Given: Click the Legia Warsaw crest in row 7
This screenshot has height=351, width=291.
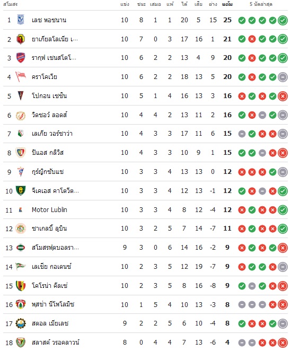Looking at the screenshot, I should (x=21, y=134).
